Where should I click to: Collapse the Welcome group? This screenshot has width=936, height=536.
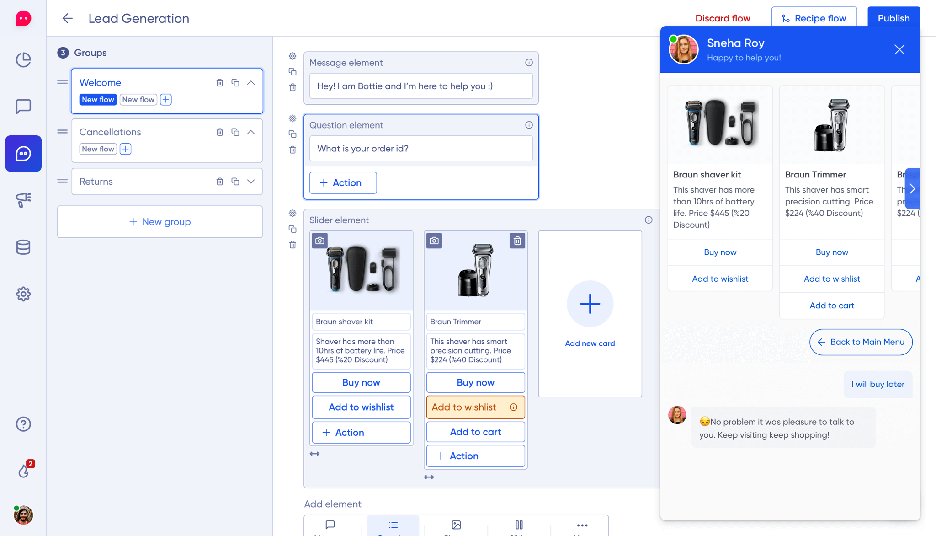click(x=251, y=83)
